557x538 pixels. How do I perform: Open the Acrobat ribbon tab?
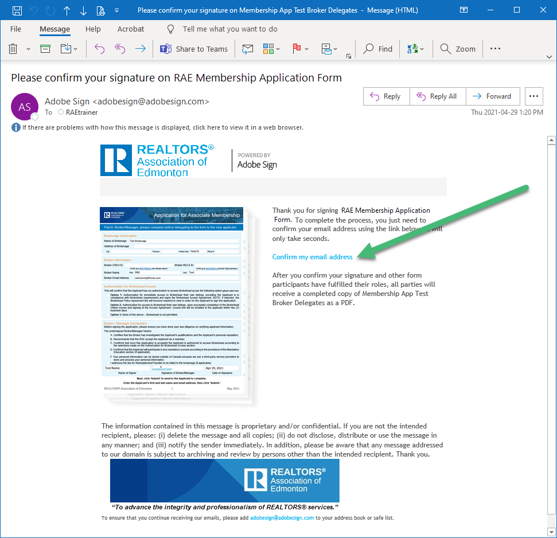click(131, 29)
